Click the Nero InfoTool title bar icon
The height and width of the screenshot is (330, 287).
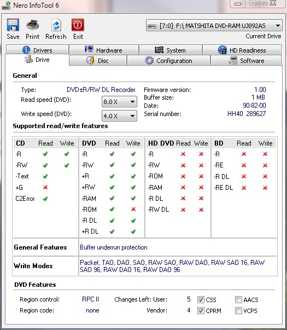click(5, 5)
